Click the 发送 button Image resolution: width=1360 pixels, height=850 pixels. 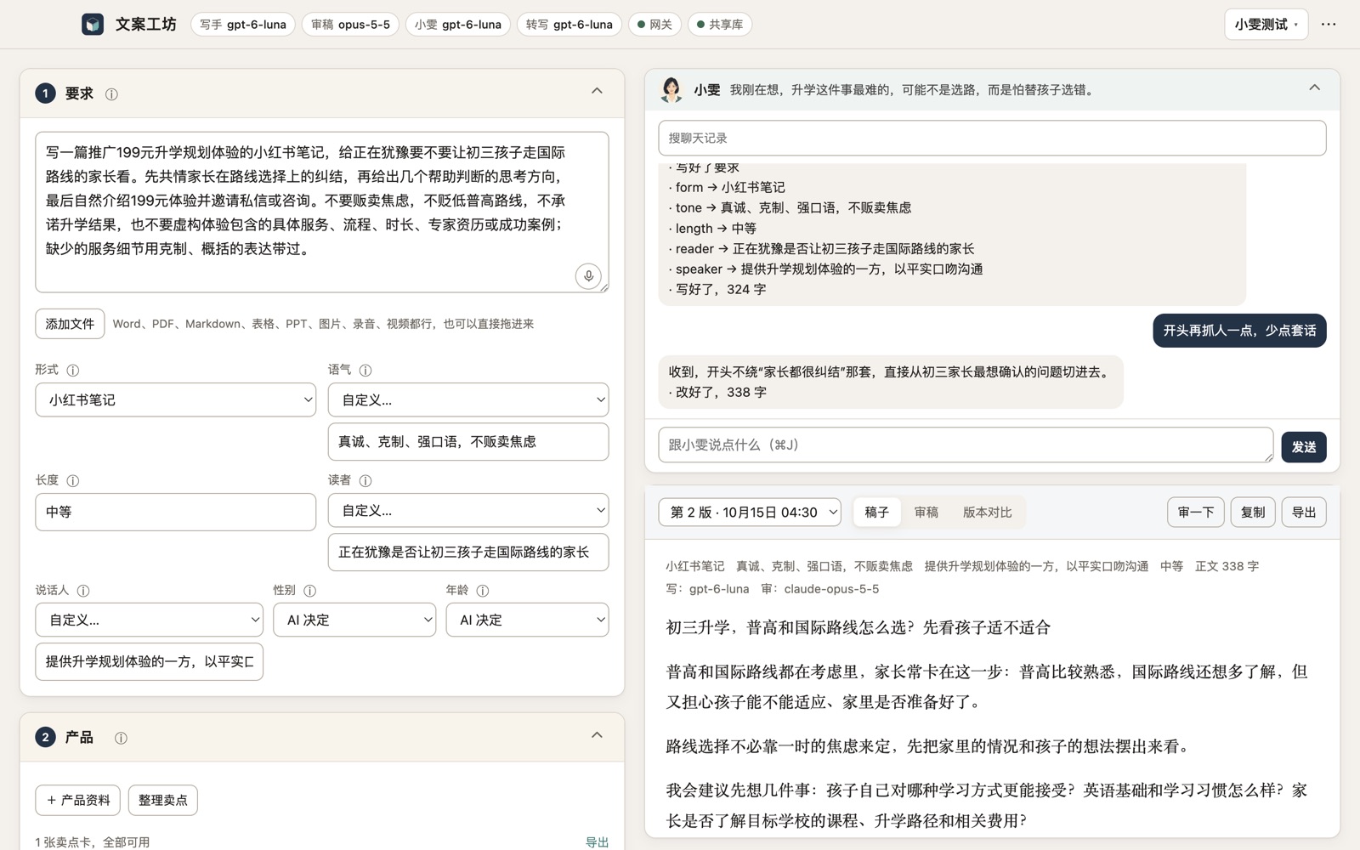point(1304,447)
